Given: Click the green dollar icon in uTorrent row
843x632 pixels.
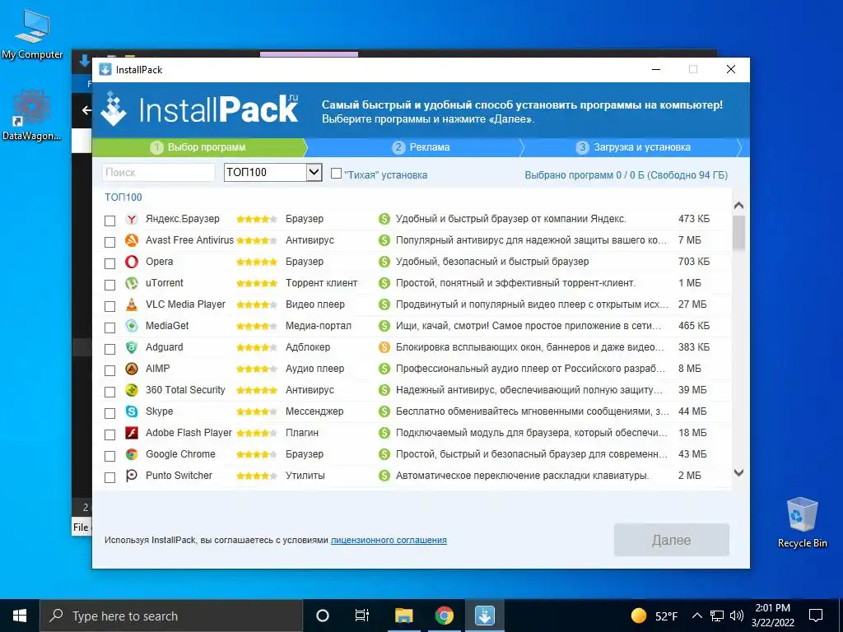Looking at the screenshot, I should pyautogui.click(x=384, y=283).
